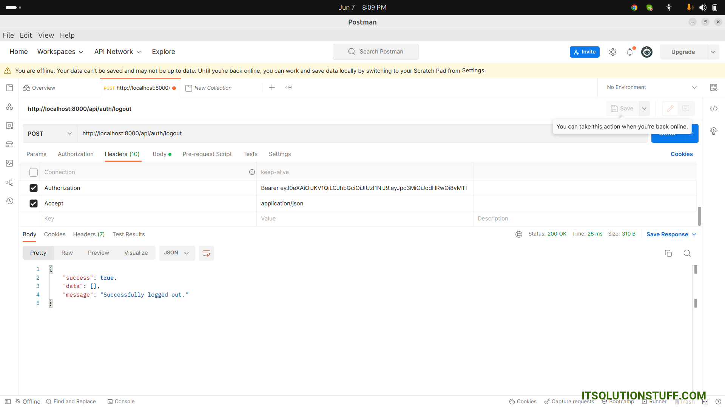725x407 pixels.
Task: Open the Flows sidebar panel
Action: 9,182
